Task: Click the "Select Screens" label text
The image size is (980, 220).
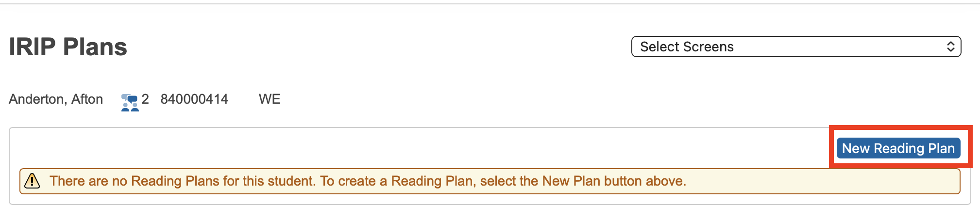Action: click(687, 47)
